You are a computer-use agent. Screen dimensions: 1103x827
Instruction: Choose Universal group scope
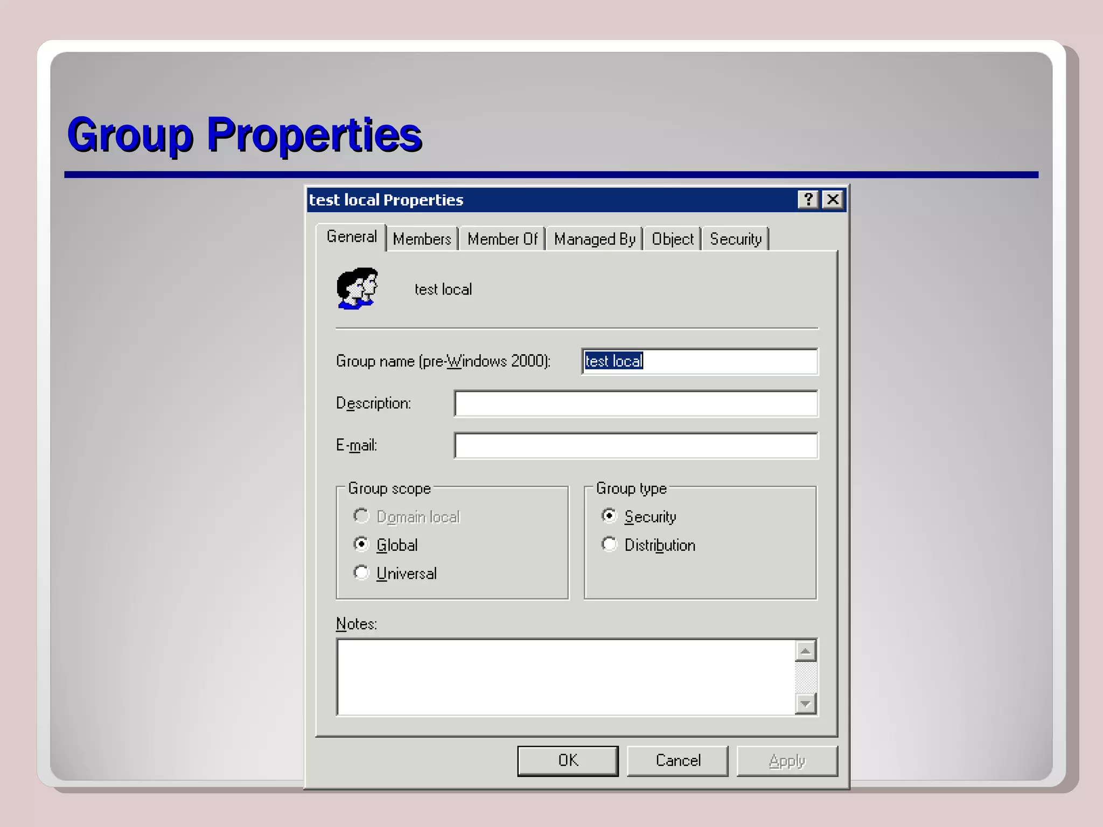pos(395,573)
